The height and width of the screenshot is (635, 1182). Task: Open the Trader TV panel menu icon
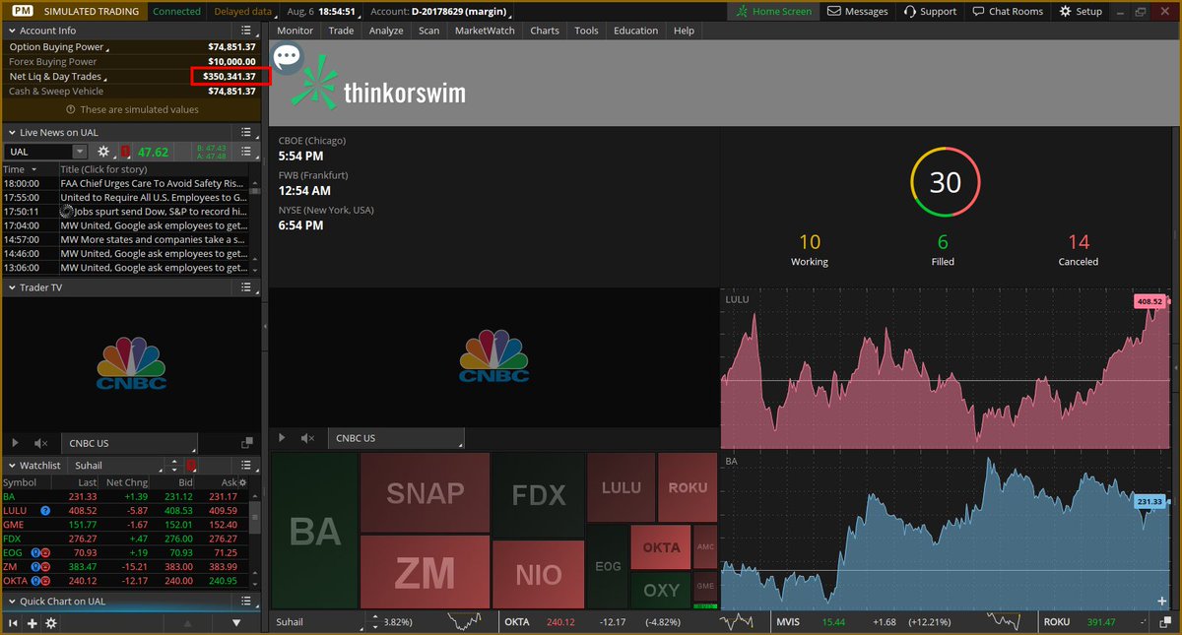[x=247, y=287]
